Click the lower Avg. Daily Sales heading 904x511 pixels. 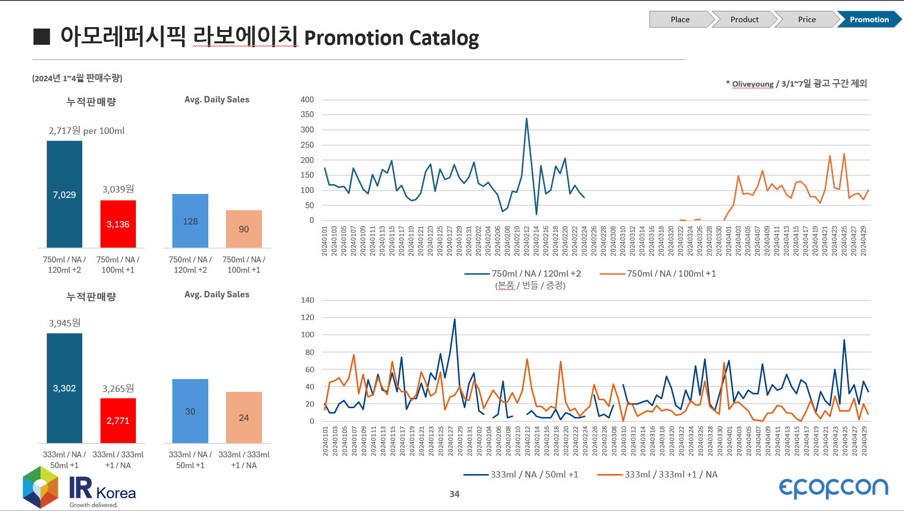(217, 294)
